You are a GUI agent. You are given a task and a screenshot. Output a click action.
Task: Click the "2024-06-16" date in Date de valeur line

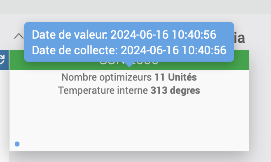139,35
